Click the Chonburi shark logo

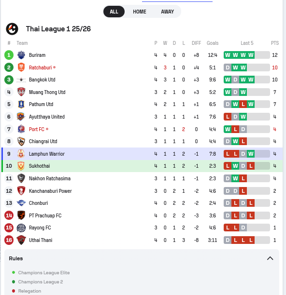pos(21,203)
